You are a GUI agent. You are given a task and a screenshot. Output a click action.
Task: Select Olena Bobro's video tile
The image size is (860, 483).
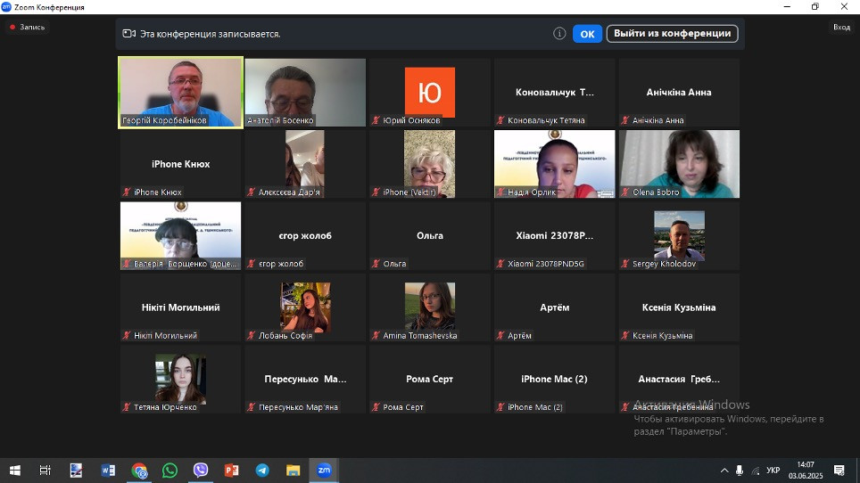pyautogui.click(x=679, y=164)
